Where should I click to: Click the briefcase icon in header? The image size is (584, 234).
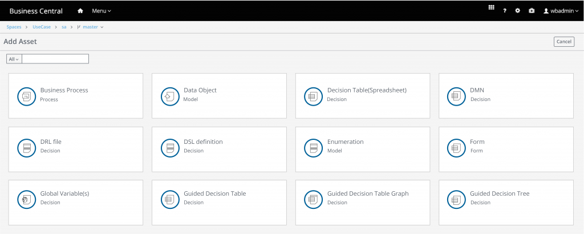click(532, 11)
